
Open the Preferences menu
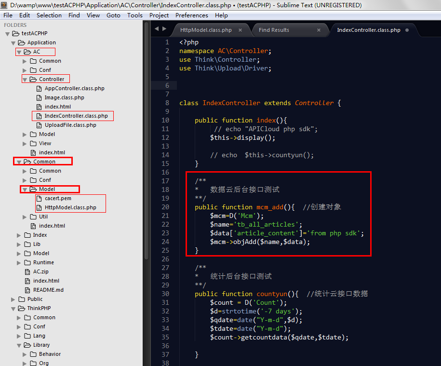coord(191,15)
